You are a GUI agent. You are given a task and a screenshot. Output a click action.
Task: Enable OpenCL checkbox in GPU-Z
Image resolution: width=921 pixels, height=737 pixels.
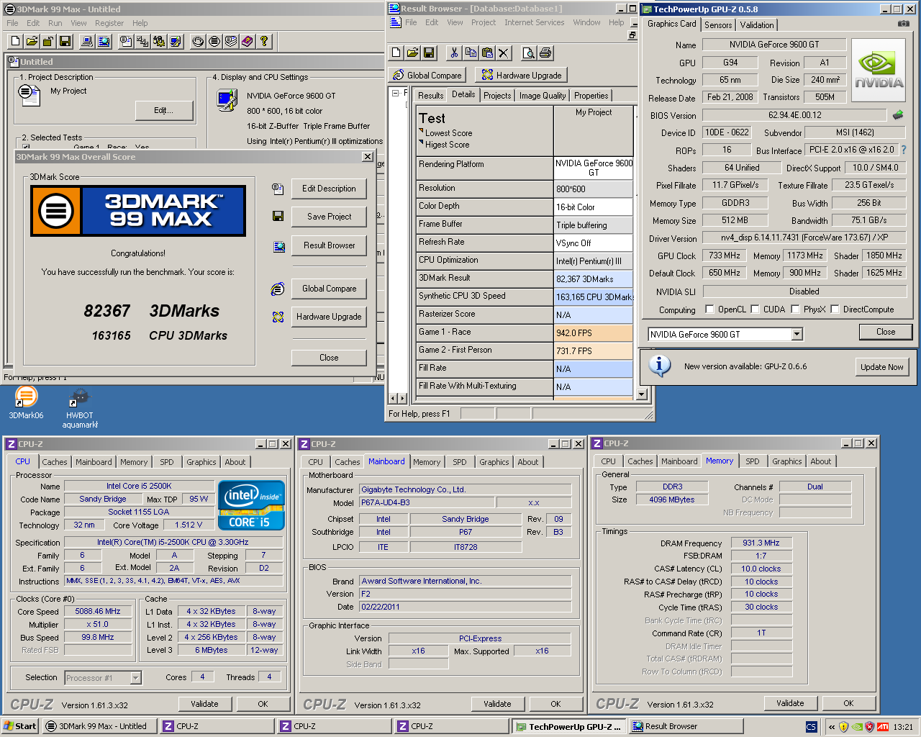point(710,309)
